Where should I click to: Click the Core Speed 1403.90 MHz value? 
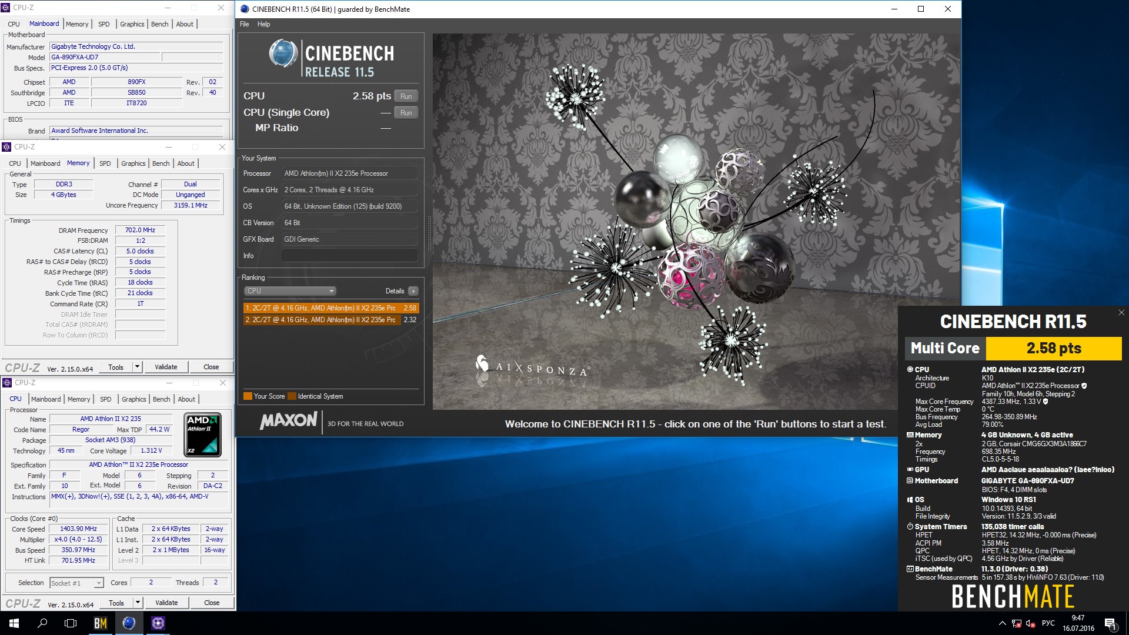[78, 529]
